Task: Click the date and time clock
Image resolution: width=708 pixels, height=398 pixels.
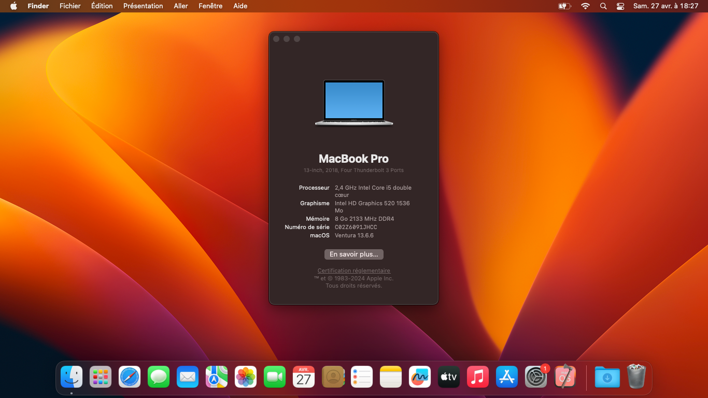Action: click(665, 6)
